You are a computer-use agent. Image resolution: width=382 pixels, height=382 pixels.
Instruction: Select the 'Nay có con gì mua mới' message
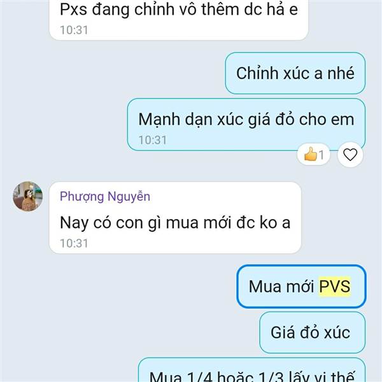tap(175, 218)
